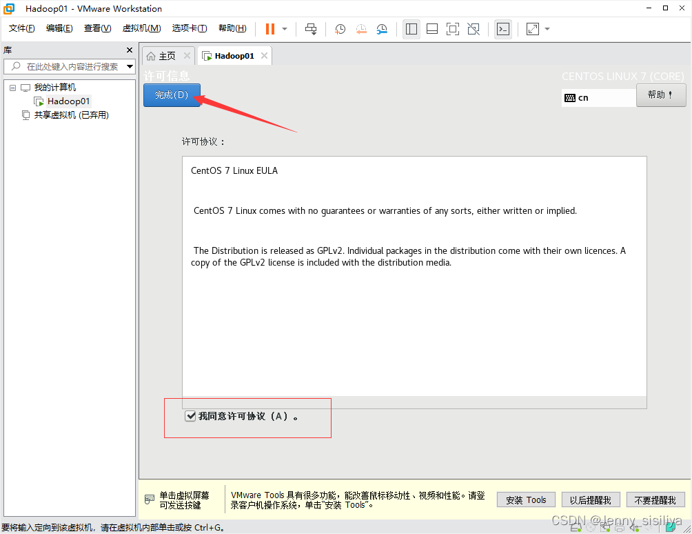The height and width of the screenshot is (534, 692).
Task: Click the Ctrl+G status bar message
Action: coord(113,527)
